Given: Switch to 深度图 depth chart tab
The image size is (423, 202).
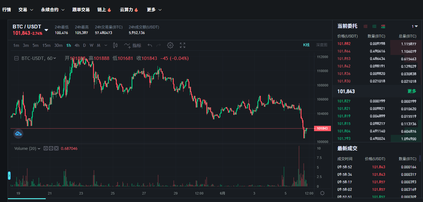Looking at the screenshot, I should [321, 45].
